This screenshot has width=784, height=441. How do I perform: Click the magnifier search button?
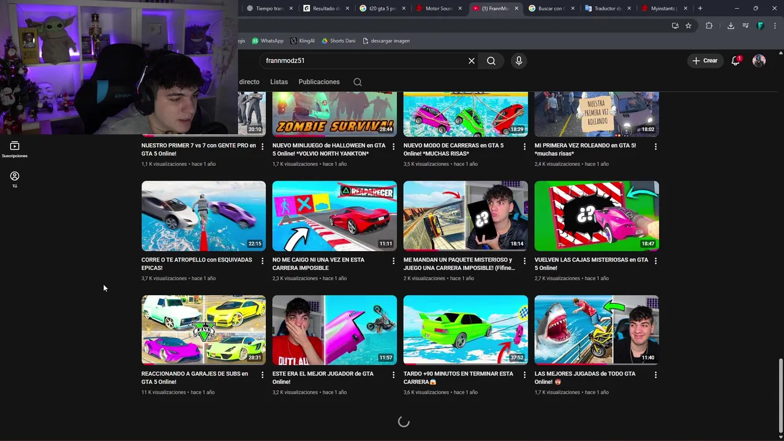pyautogui.click(x=491, y=61)
